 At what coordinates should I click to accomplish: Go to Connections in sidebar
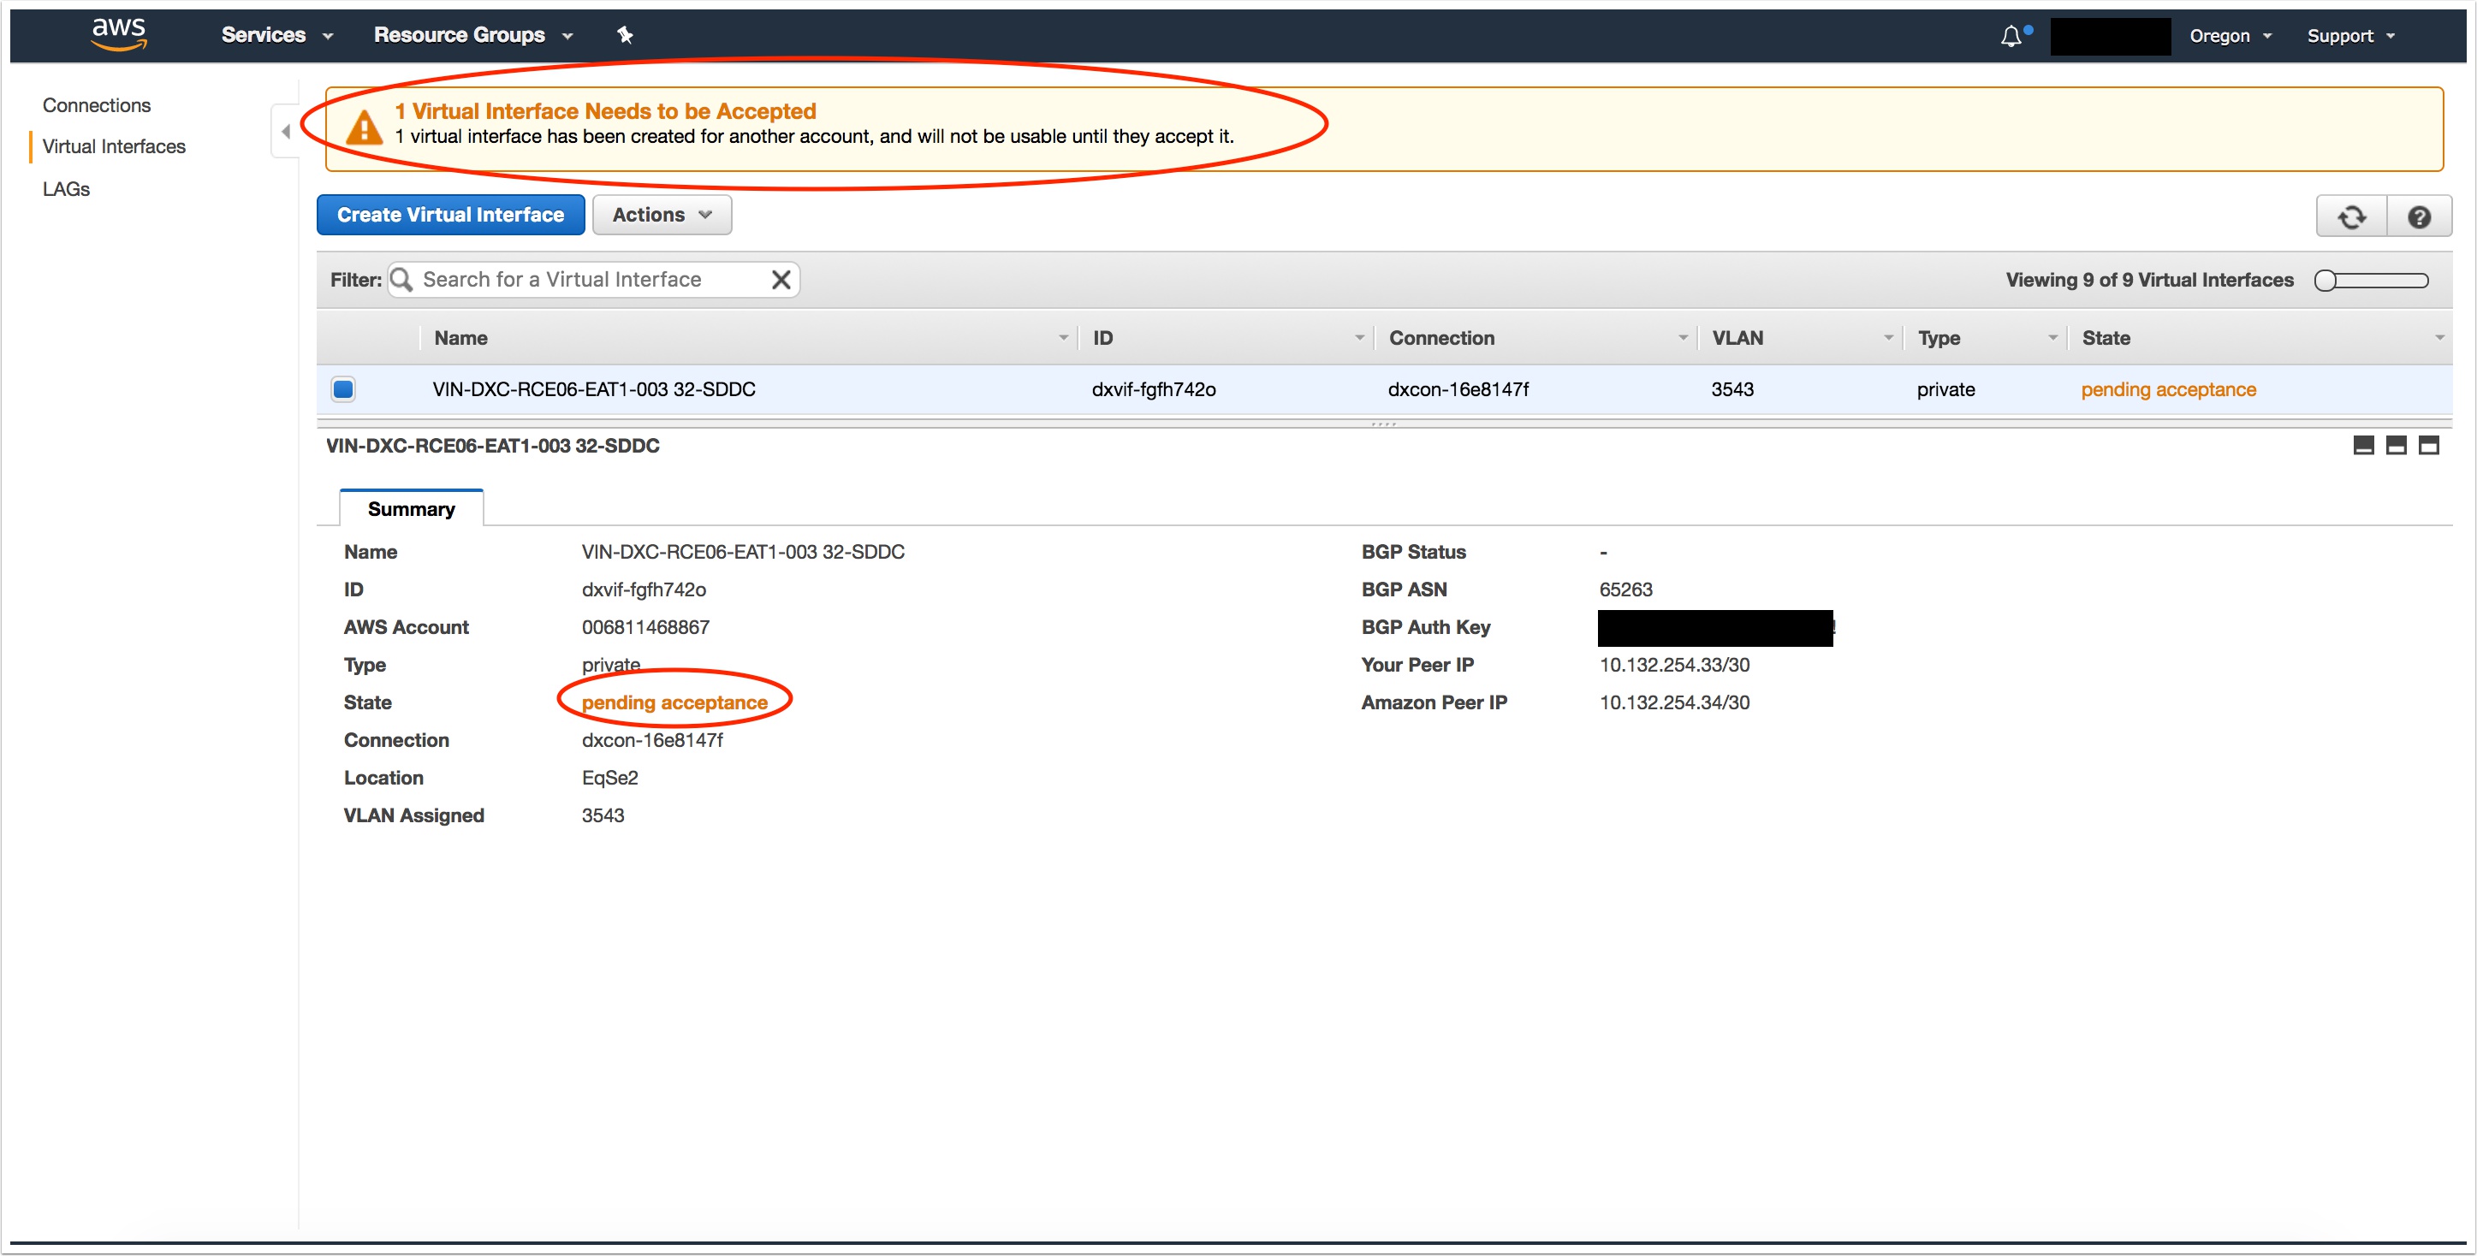(x=96, y=104)
